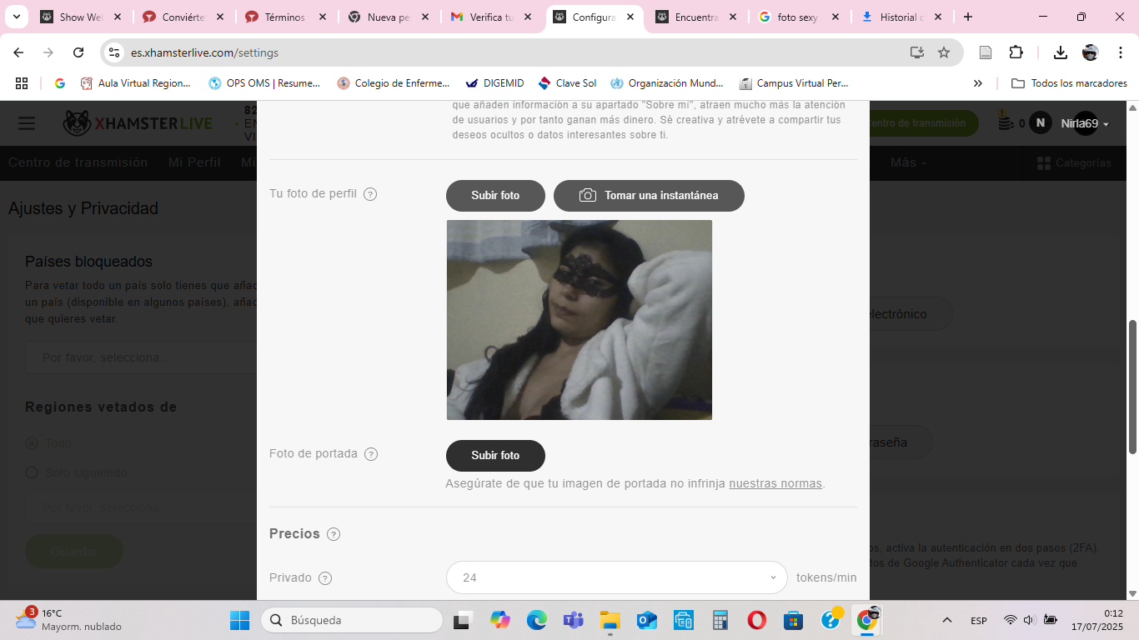This screenshot has width=1139, height=640.
Task: Open File Explorer from the taskbar
Action: tap(610, 620)
